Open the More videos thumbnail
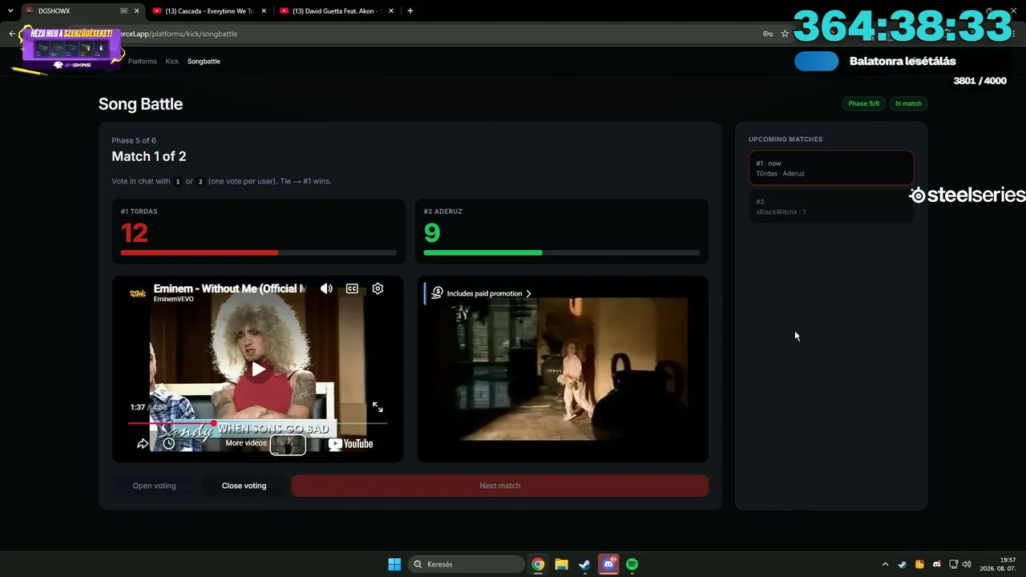The height and width of the screenshot is (577, 1026). click(x=288, y=444)
